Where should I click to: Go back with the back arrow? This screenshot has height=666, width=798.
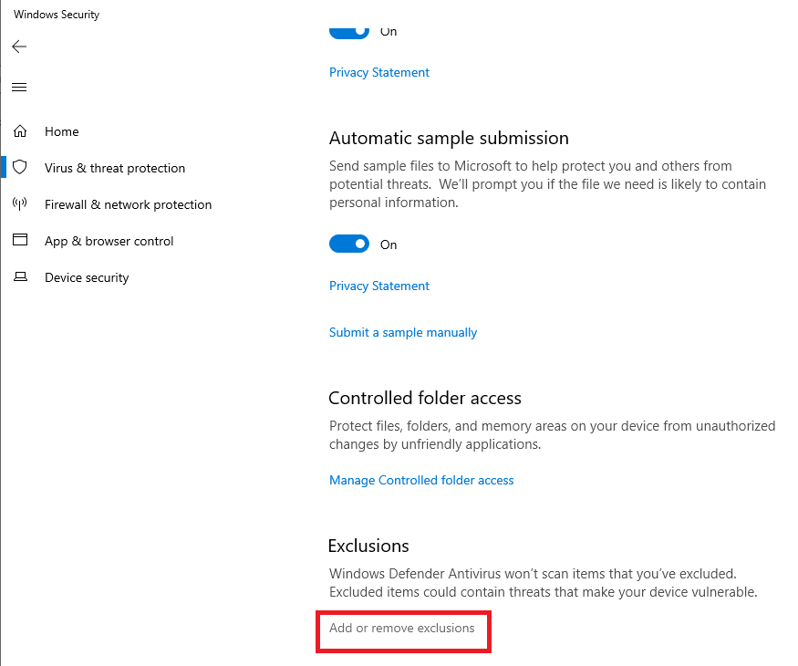click(19, 47)
